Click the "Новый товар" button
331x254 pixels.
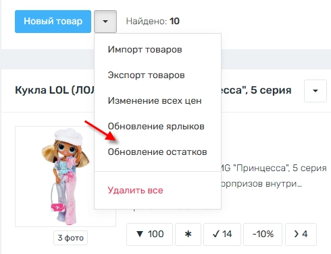click(53, 22)
